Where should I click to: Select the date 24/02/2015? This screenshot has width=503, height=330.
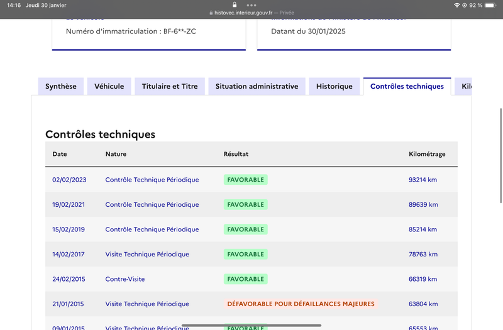click(x=69, y=279)
